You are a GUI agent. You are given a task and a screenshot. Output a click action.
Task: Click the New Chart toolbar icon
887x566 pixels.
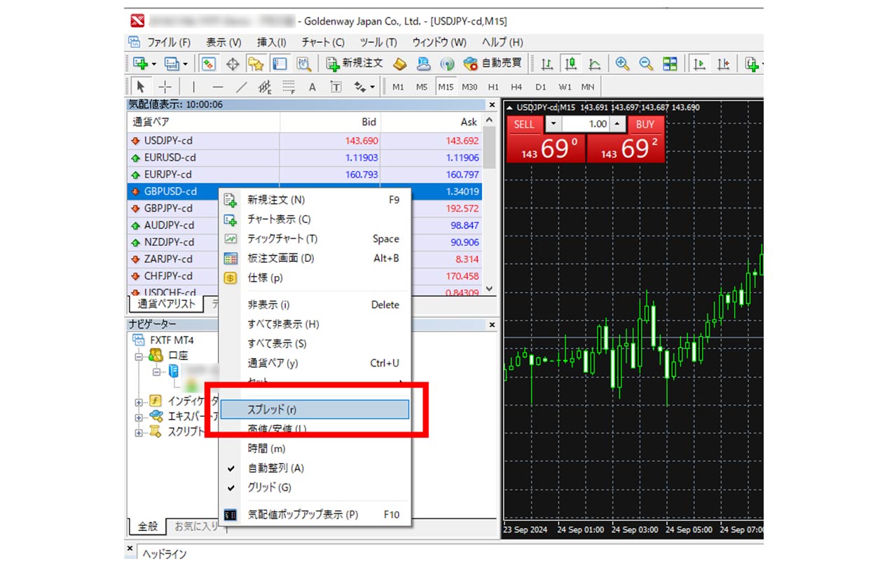pyautogui.click(x=140, y=64)
